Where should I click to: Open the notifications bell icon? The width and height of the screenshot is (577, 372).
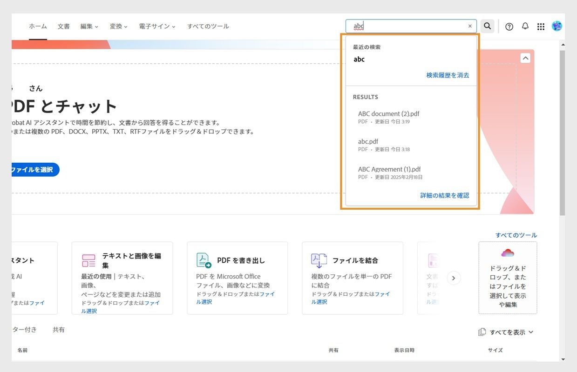tap(525, 26)
